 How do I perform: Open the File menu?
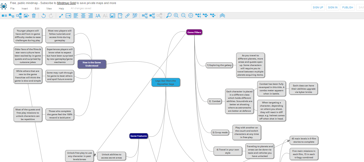coord(12,9)
